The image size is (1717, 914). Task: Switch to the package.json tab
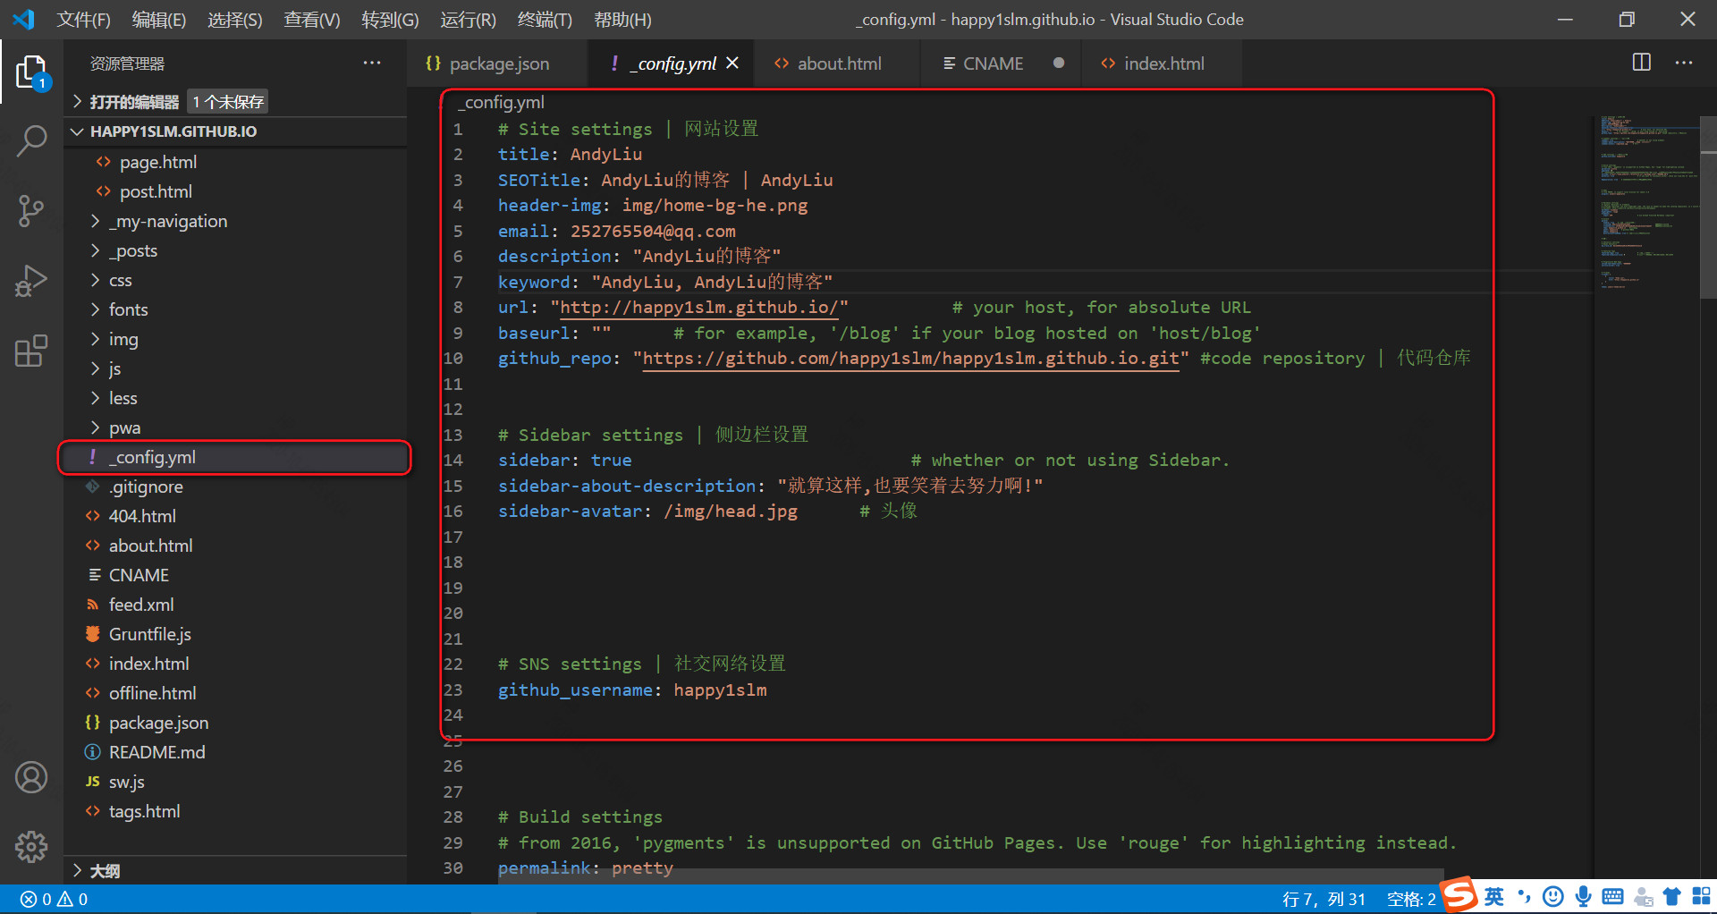tap(497, 63)
